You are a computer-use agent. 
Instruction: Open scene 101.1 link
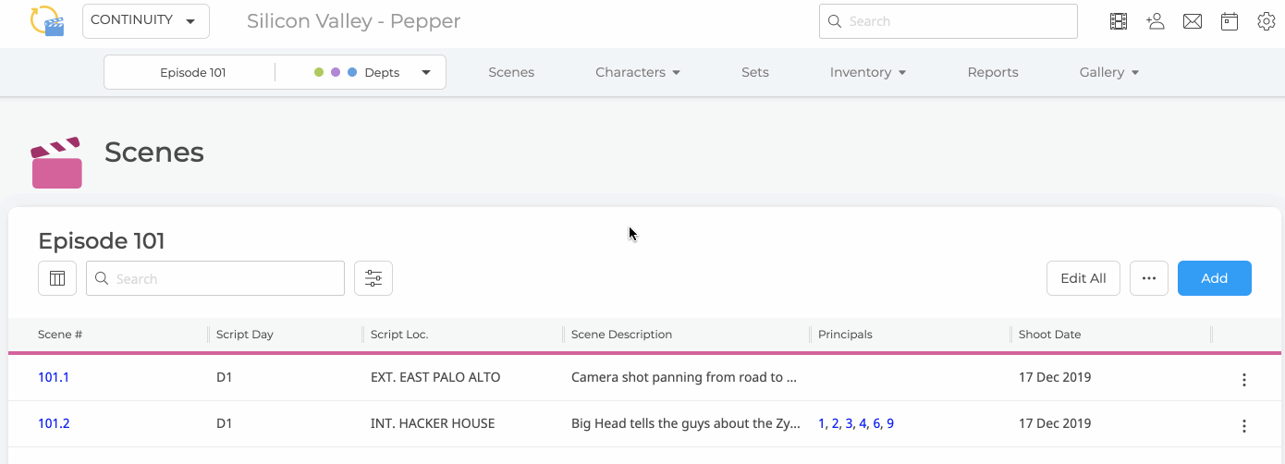click(x=54, y=377)
